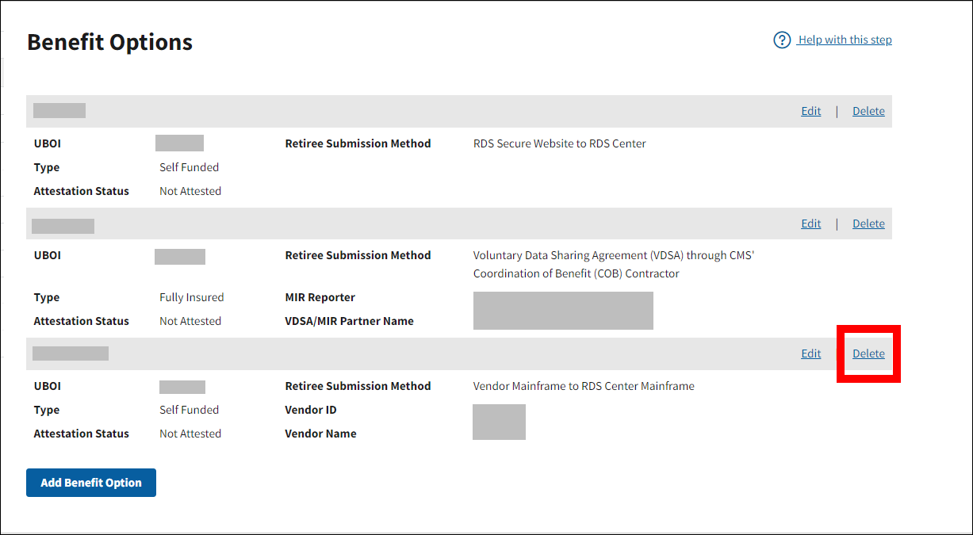Edit the Fully Insured VDSA benefit option
Screen dimensions: 973x535
(810, 224)
